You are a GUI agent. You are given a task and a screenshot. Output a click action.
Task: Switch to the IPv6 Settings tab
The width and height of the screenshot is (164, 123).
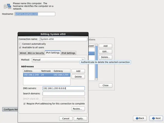[x=68, y=53]
